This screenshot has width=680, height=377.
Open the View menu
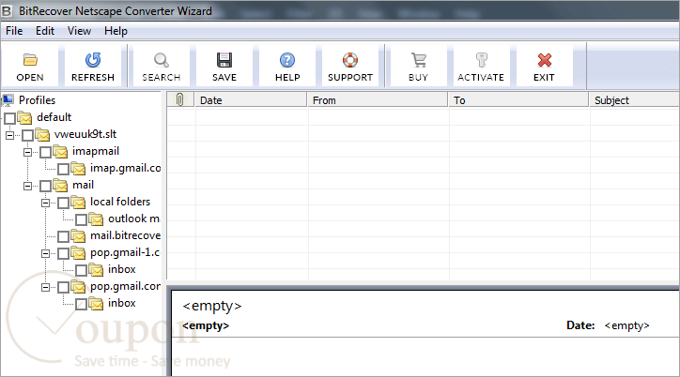pyautogui.click(x=79, y=31)
